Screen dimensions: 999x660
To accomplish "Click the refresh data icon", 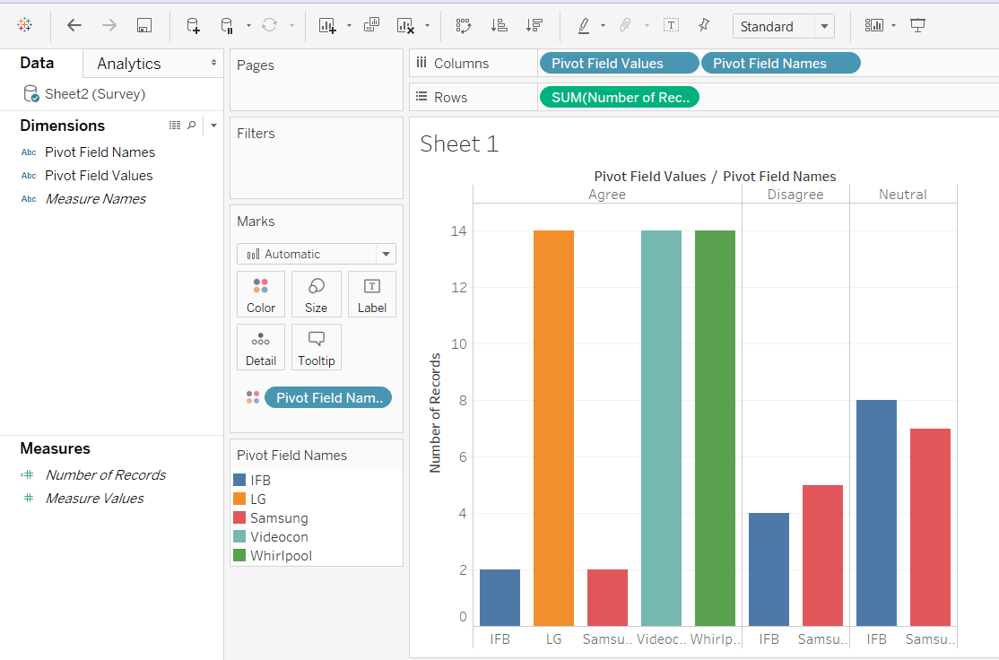I will pyautogui.click(x=270, y=25).
